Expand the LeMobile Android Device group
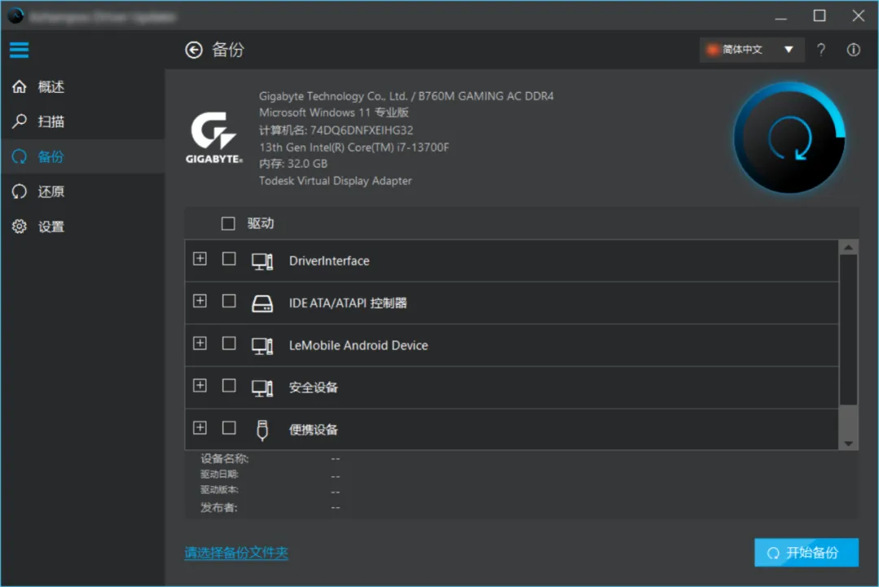Screen dimensions: 879x587 200,343
